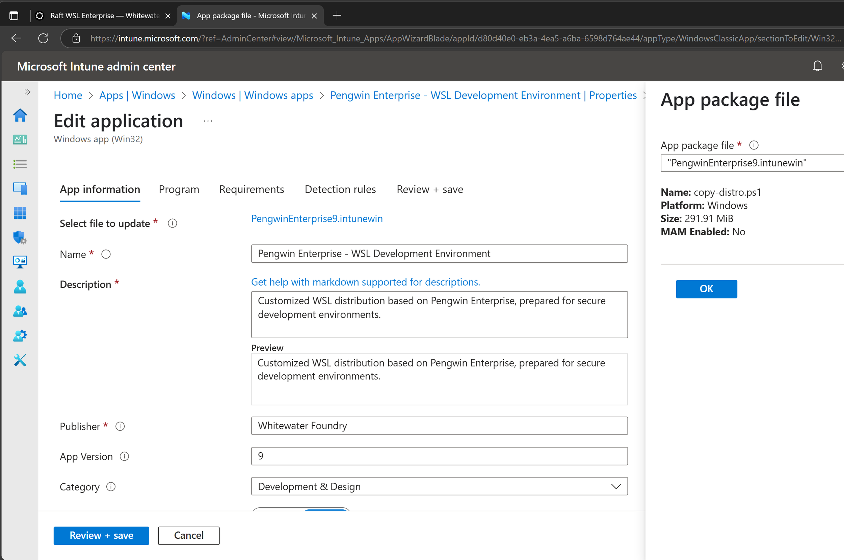Image resolution: width=844 pixels, height=560 pixels.
Task: Click the Apps | Windows breadcrumb
Action: 137,95
